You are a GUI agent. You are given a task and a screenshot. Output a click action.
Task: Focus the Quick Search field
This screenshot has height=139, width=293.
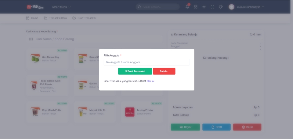click(x=157, y=7)
